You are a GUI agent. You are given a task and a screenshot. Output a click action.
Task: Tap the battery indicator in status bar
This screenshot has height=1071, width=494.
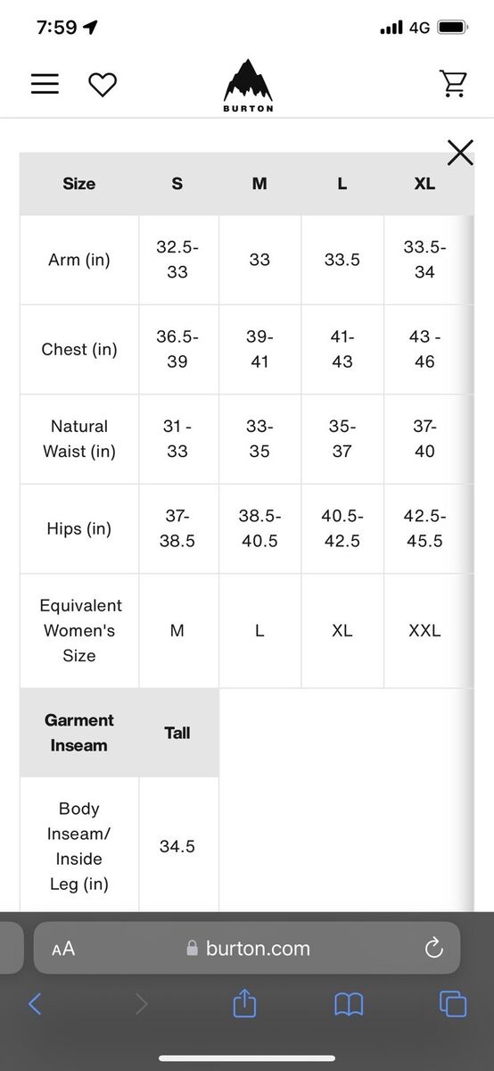[x=453, y=28]
